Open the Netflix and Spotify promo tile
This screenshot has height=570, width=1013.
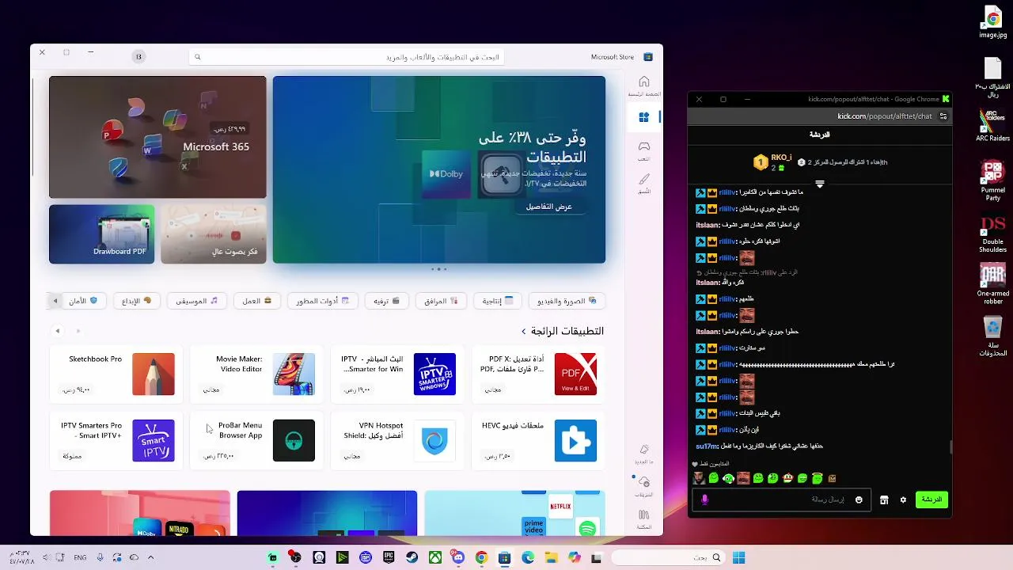(x=514, y=513)
